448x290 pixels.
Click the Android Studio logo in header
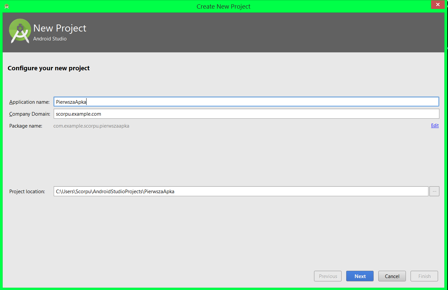coord(20,31)
